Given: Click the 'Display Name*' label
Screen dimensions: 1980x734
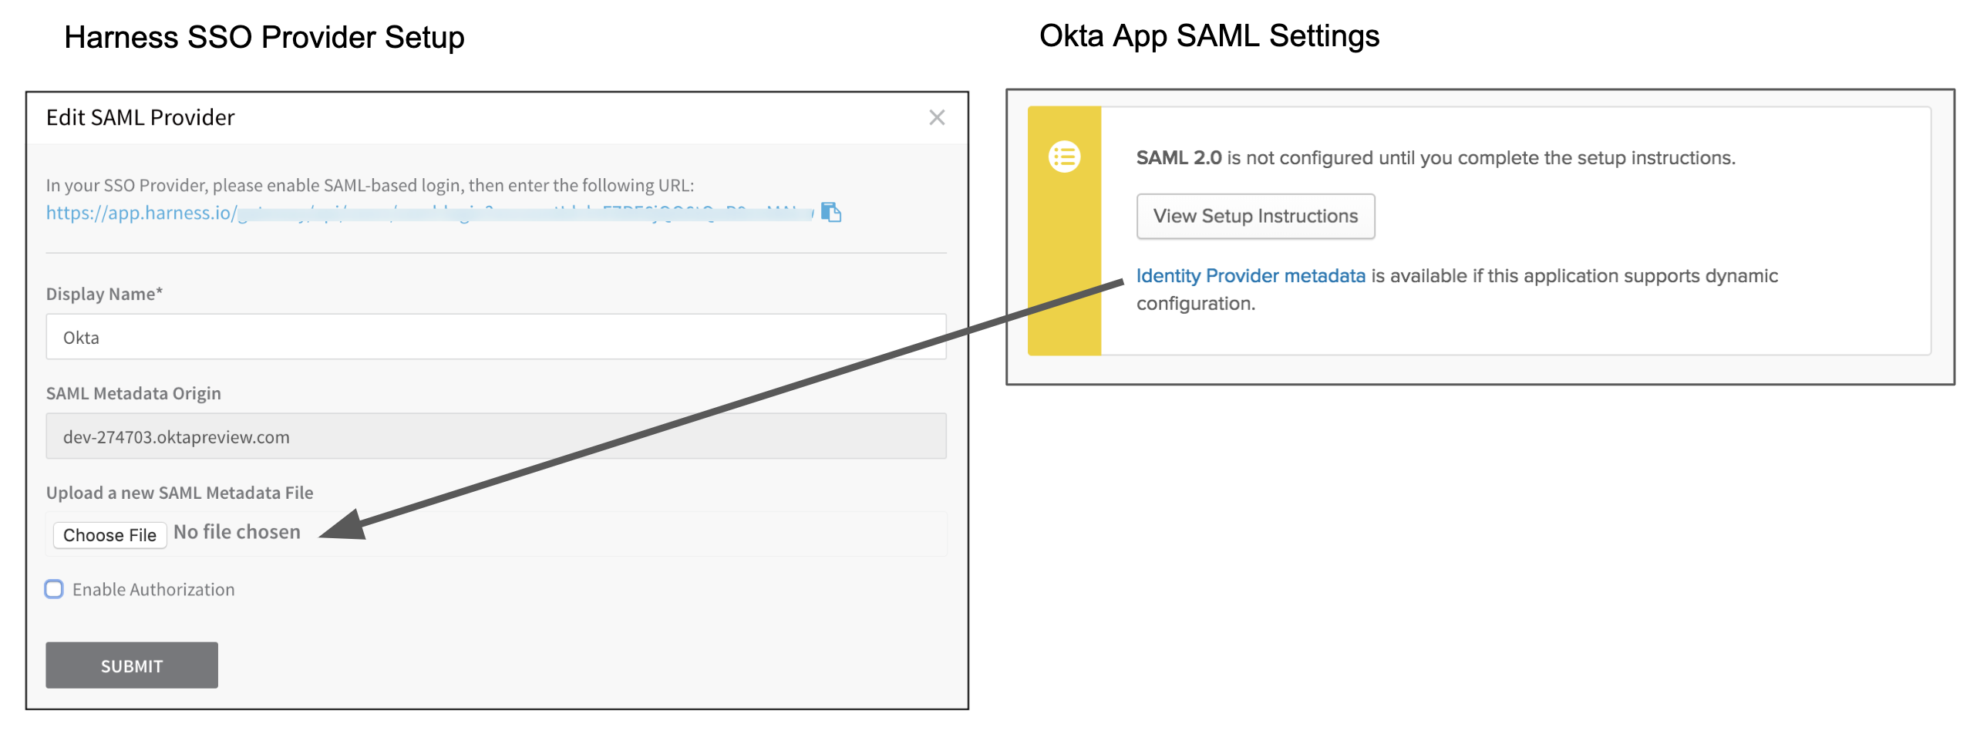Looking at the screenshot, I should click(104, 294).
